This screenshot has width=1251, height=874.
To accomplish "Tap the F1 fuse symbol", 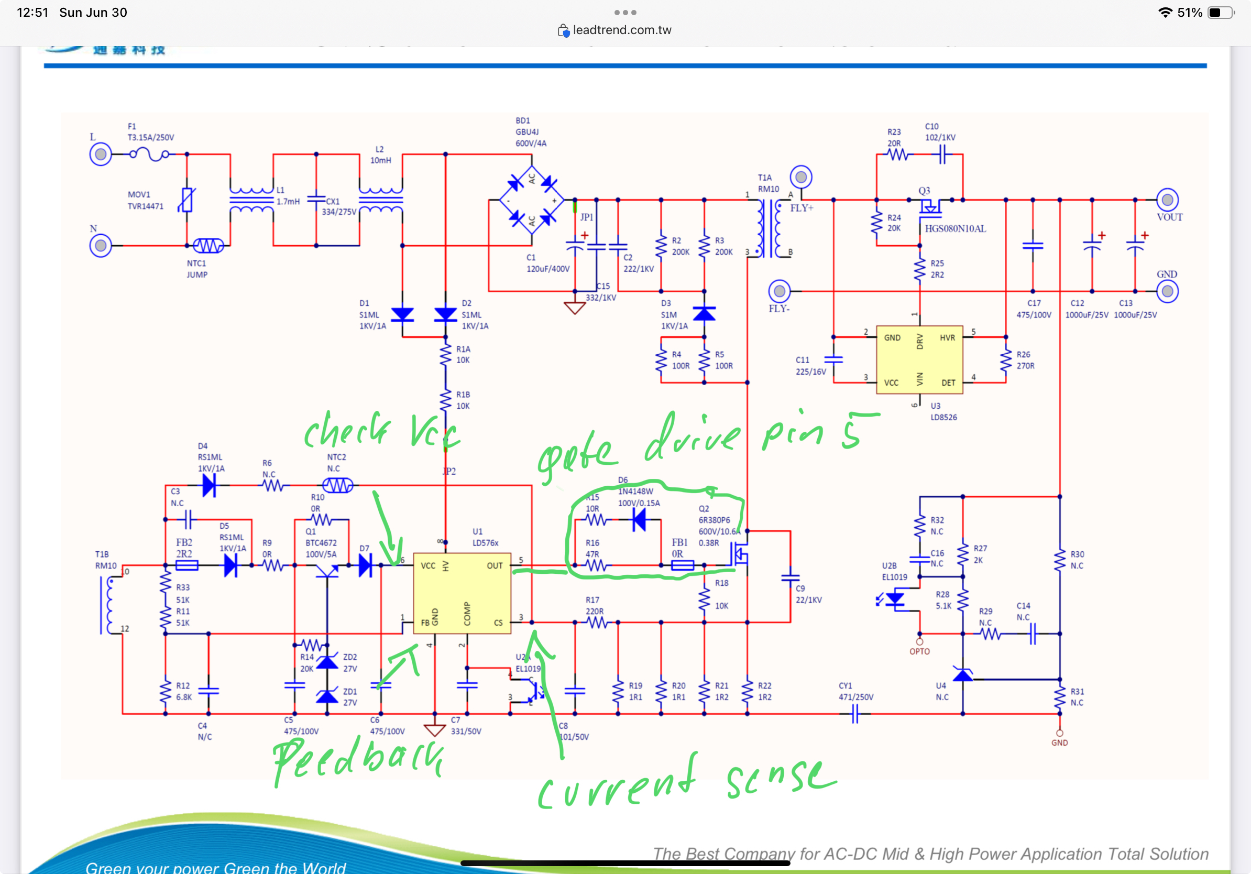I will click(x=149, y=154).
